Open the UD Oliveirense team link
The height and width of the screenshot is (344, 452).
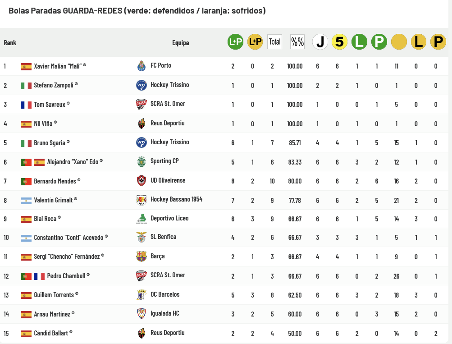click(168, 180)
